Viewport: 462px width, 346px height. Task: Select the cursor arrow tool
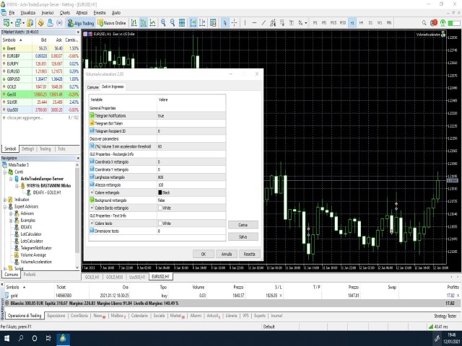click(225, 22)
